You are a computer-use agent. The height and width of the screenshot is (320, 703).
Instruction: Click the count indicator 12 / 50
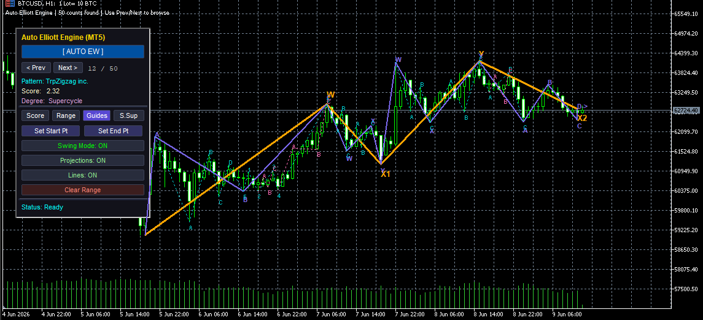[103, 69]
